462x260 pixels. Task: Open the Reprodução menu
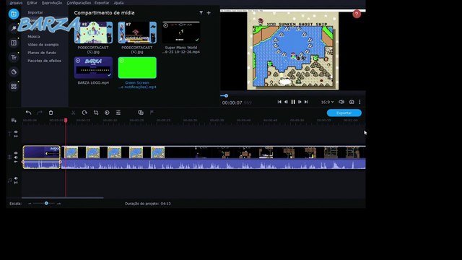(x=52, y=3)
